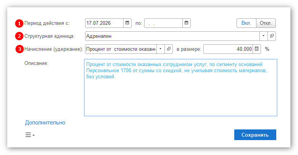Viewport: 298px width, 155px height.
Task: Open the hamburger options menu
Action: point(30,135)
